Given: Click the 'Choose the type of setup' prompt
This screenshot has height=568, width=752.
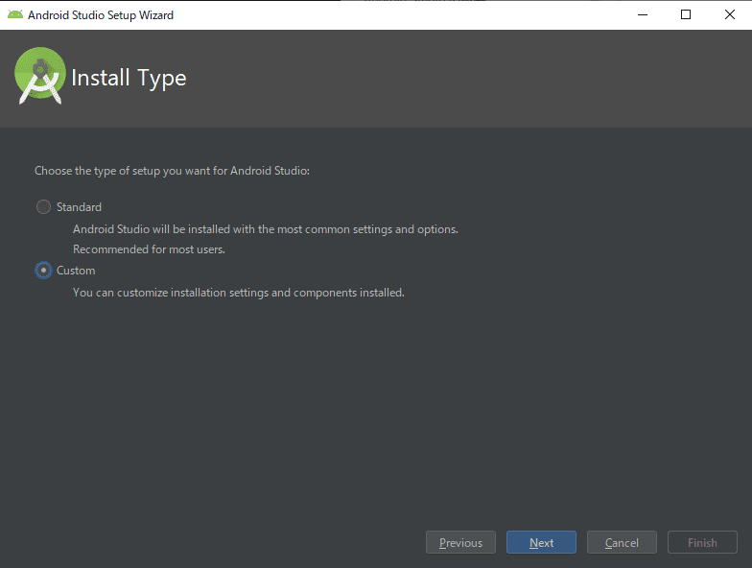Looking at the screenshot, I should pos(173,171).
